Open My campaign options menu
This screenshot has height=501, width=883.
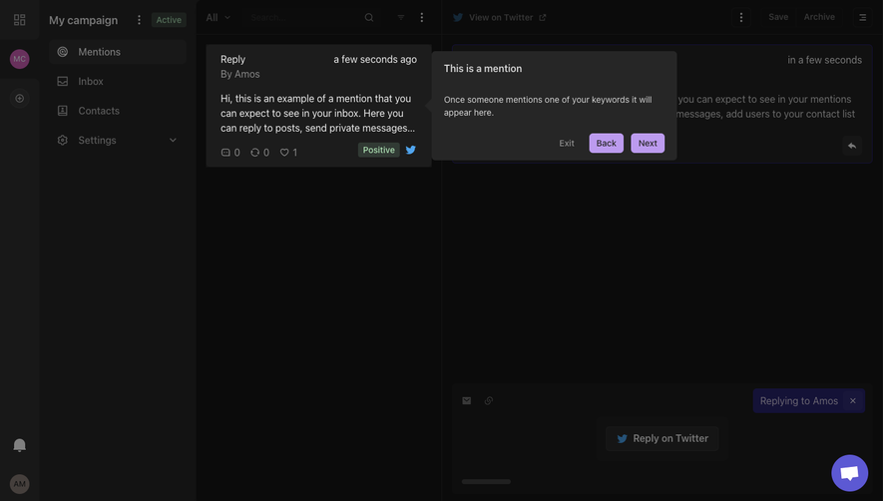pos(139,20)
